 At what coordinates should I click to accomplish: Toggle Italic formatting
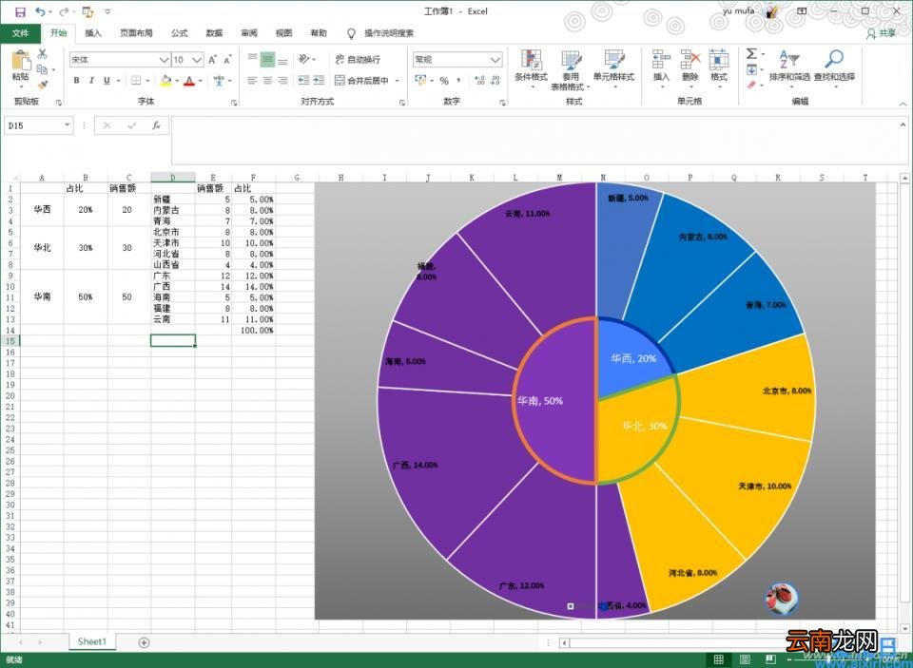pos(91,81)
